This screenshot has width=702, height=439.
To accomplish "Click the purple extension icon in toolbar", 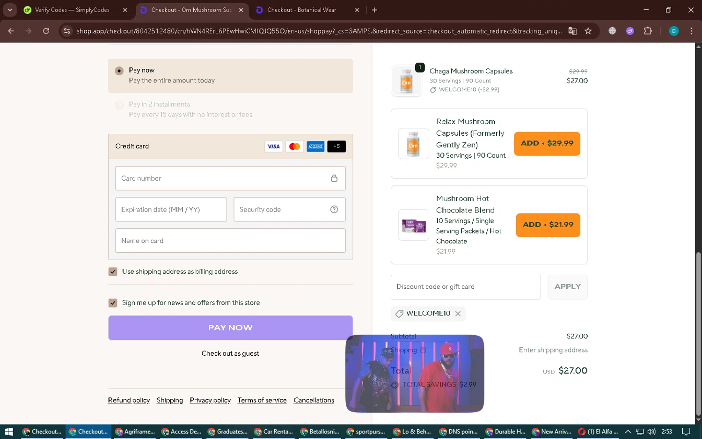I will coord(630,31).
